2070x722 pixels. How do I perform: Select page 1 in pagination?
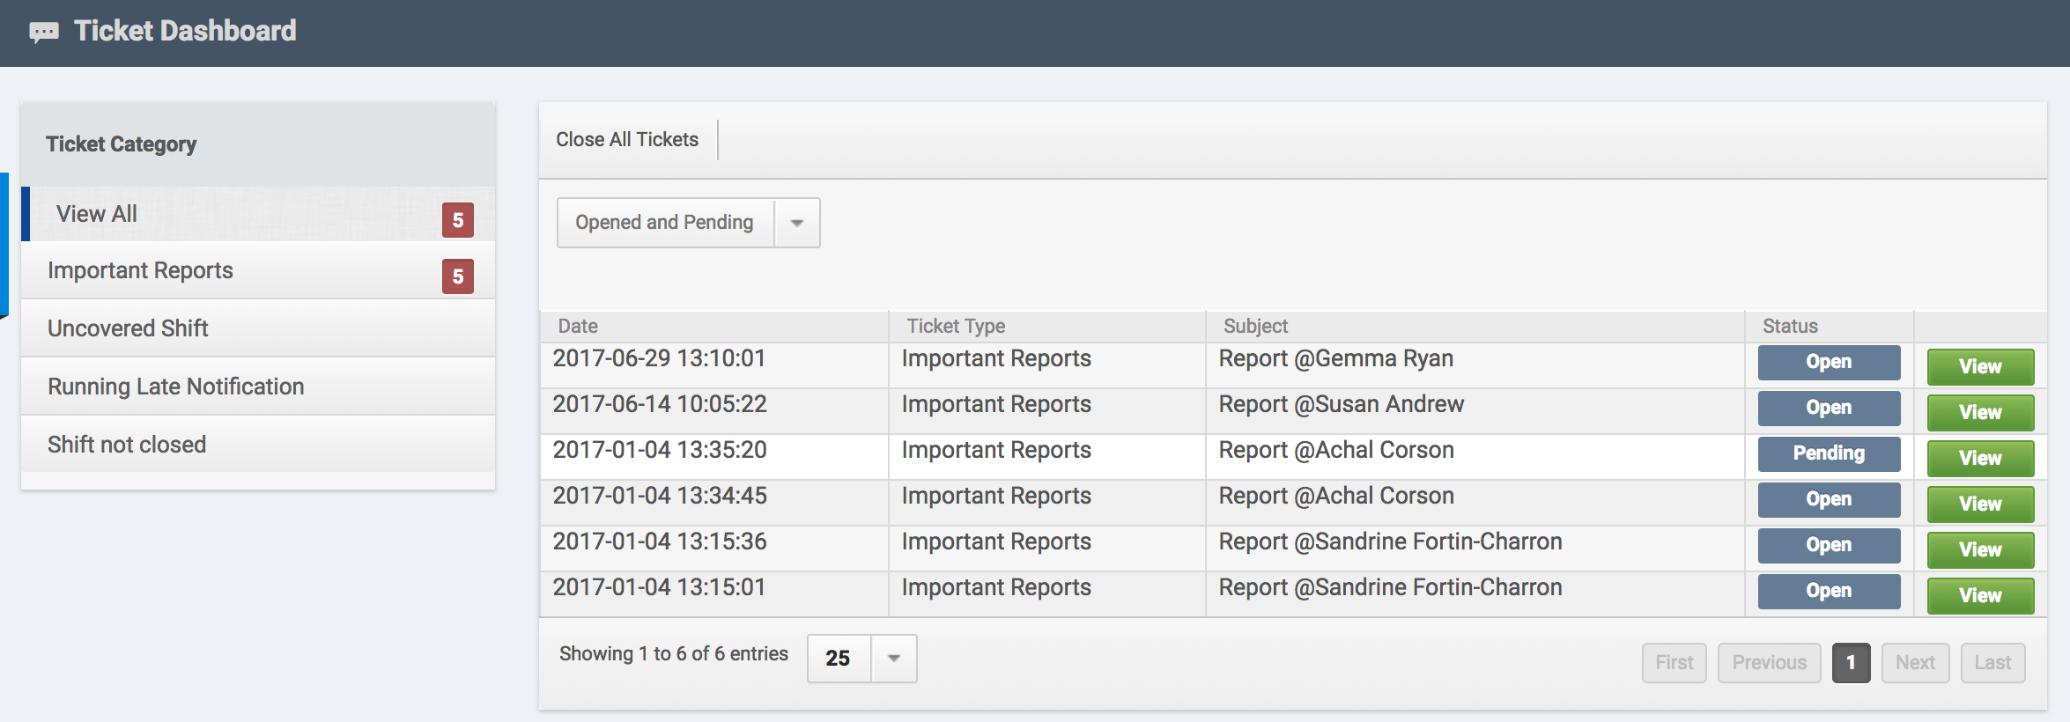point(1851,663)
